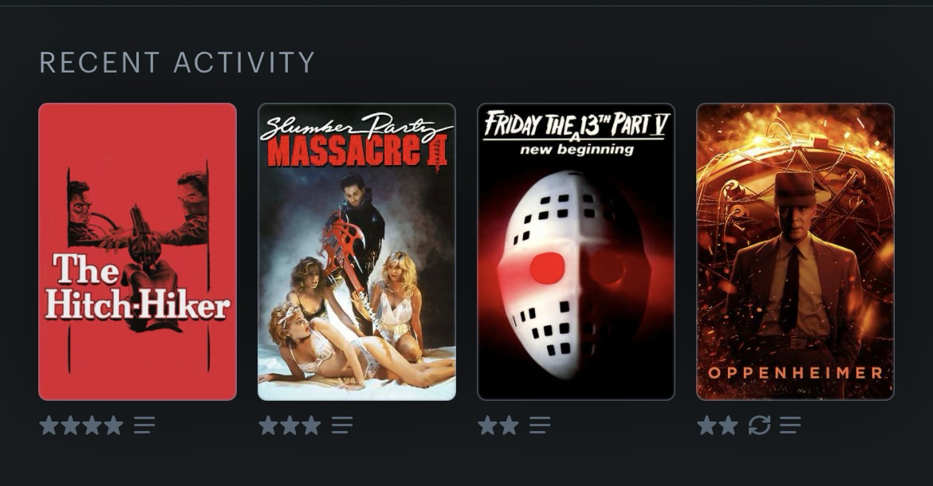Click the second star under Oppenheimer

[x=728, y=425]
